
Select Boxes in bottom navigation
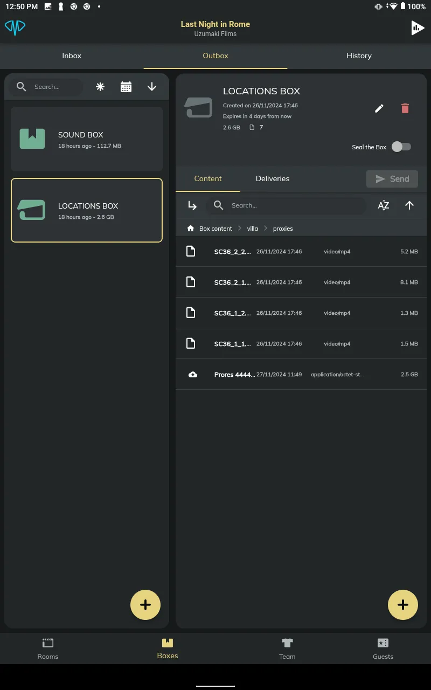pyautogui.click(x=168, y=648)
